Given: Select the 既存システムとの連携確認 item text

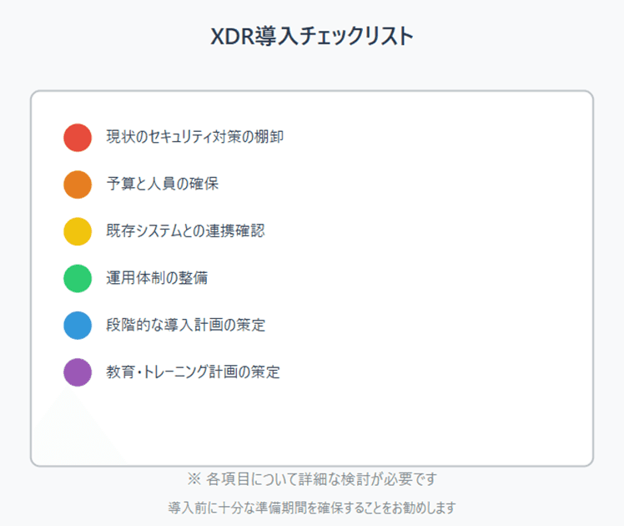Looking at the screenshot, I should click(185, 231).
